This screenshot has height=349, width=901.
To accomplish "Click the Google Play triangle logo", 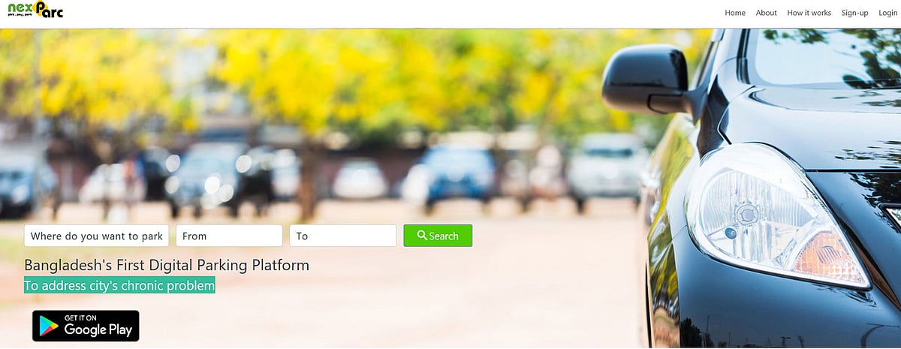I will 50,326.
